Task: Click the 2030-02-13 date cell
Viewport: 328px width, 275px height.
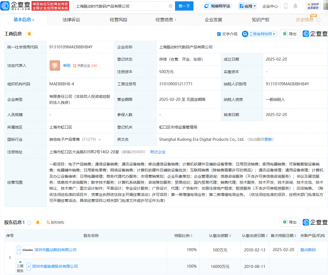Action: coord(255,250)
